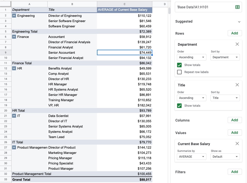Collapse the HR group with its minus icon
247x183 pixels.
point(14,68)
